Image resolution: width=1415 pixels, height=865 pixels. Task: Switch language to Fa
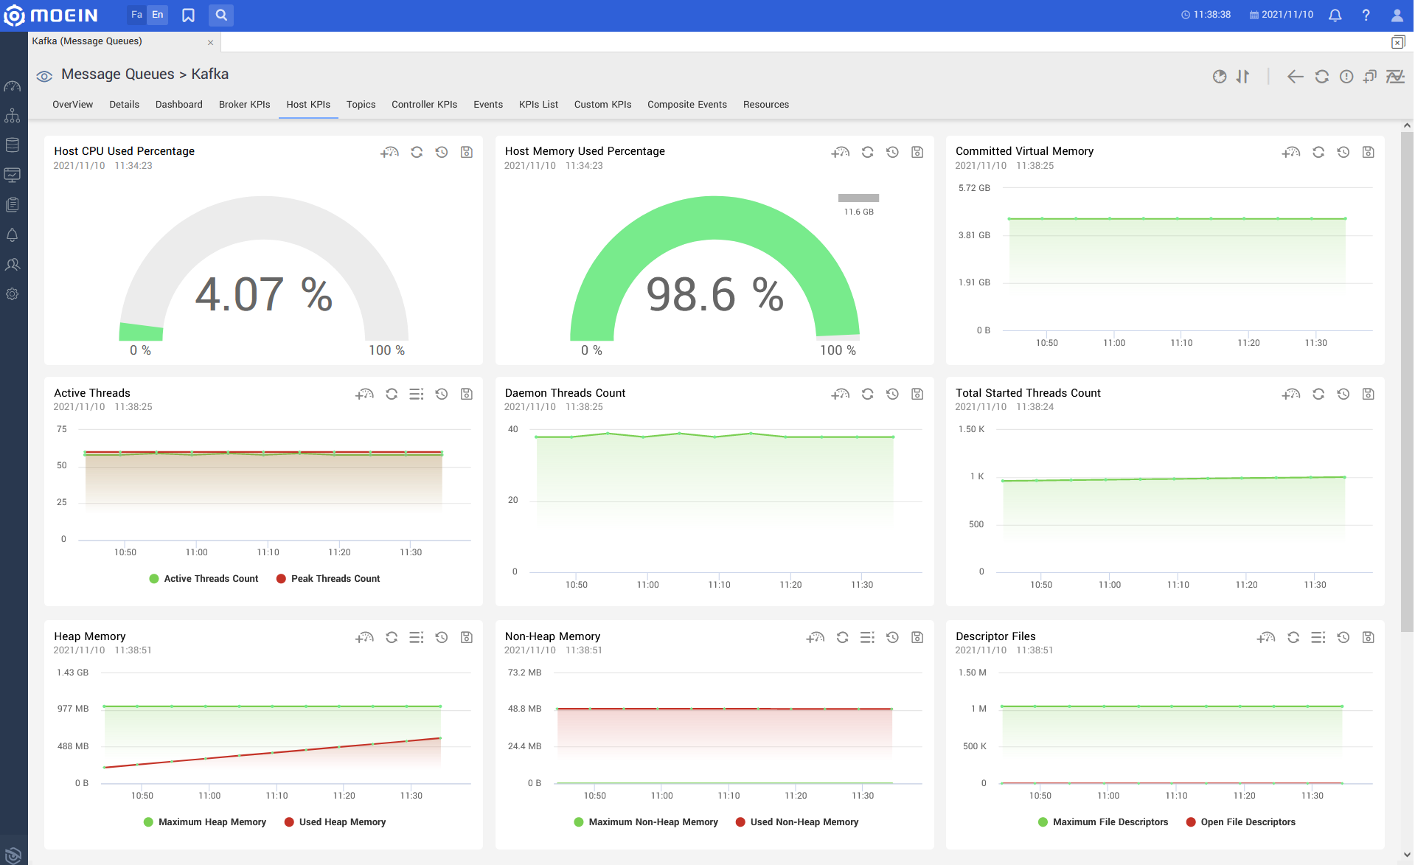pos(136,15)
